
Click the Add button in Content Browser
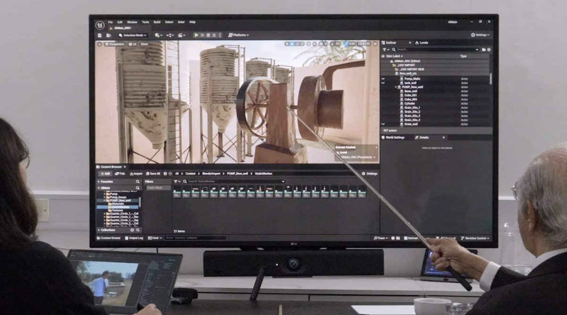pos(105,174)
